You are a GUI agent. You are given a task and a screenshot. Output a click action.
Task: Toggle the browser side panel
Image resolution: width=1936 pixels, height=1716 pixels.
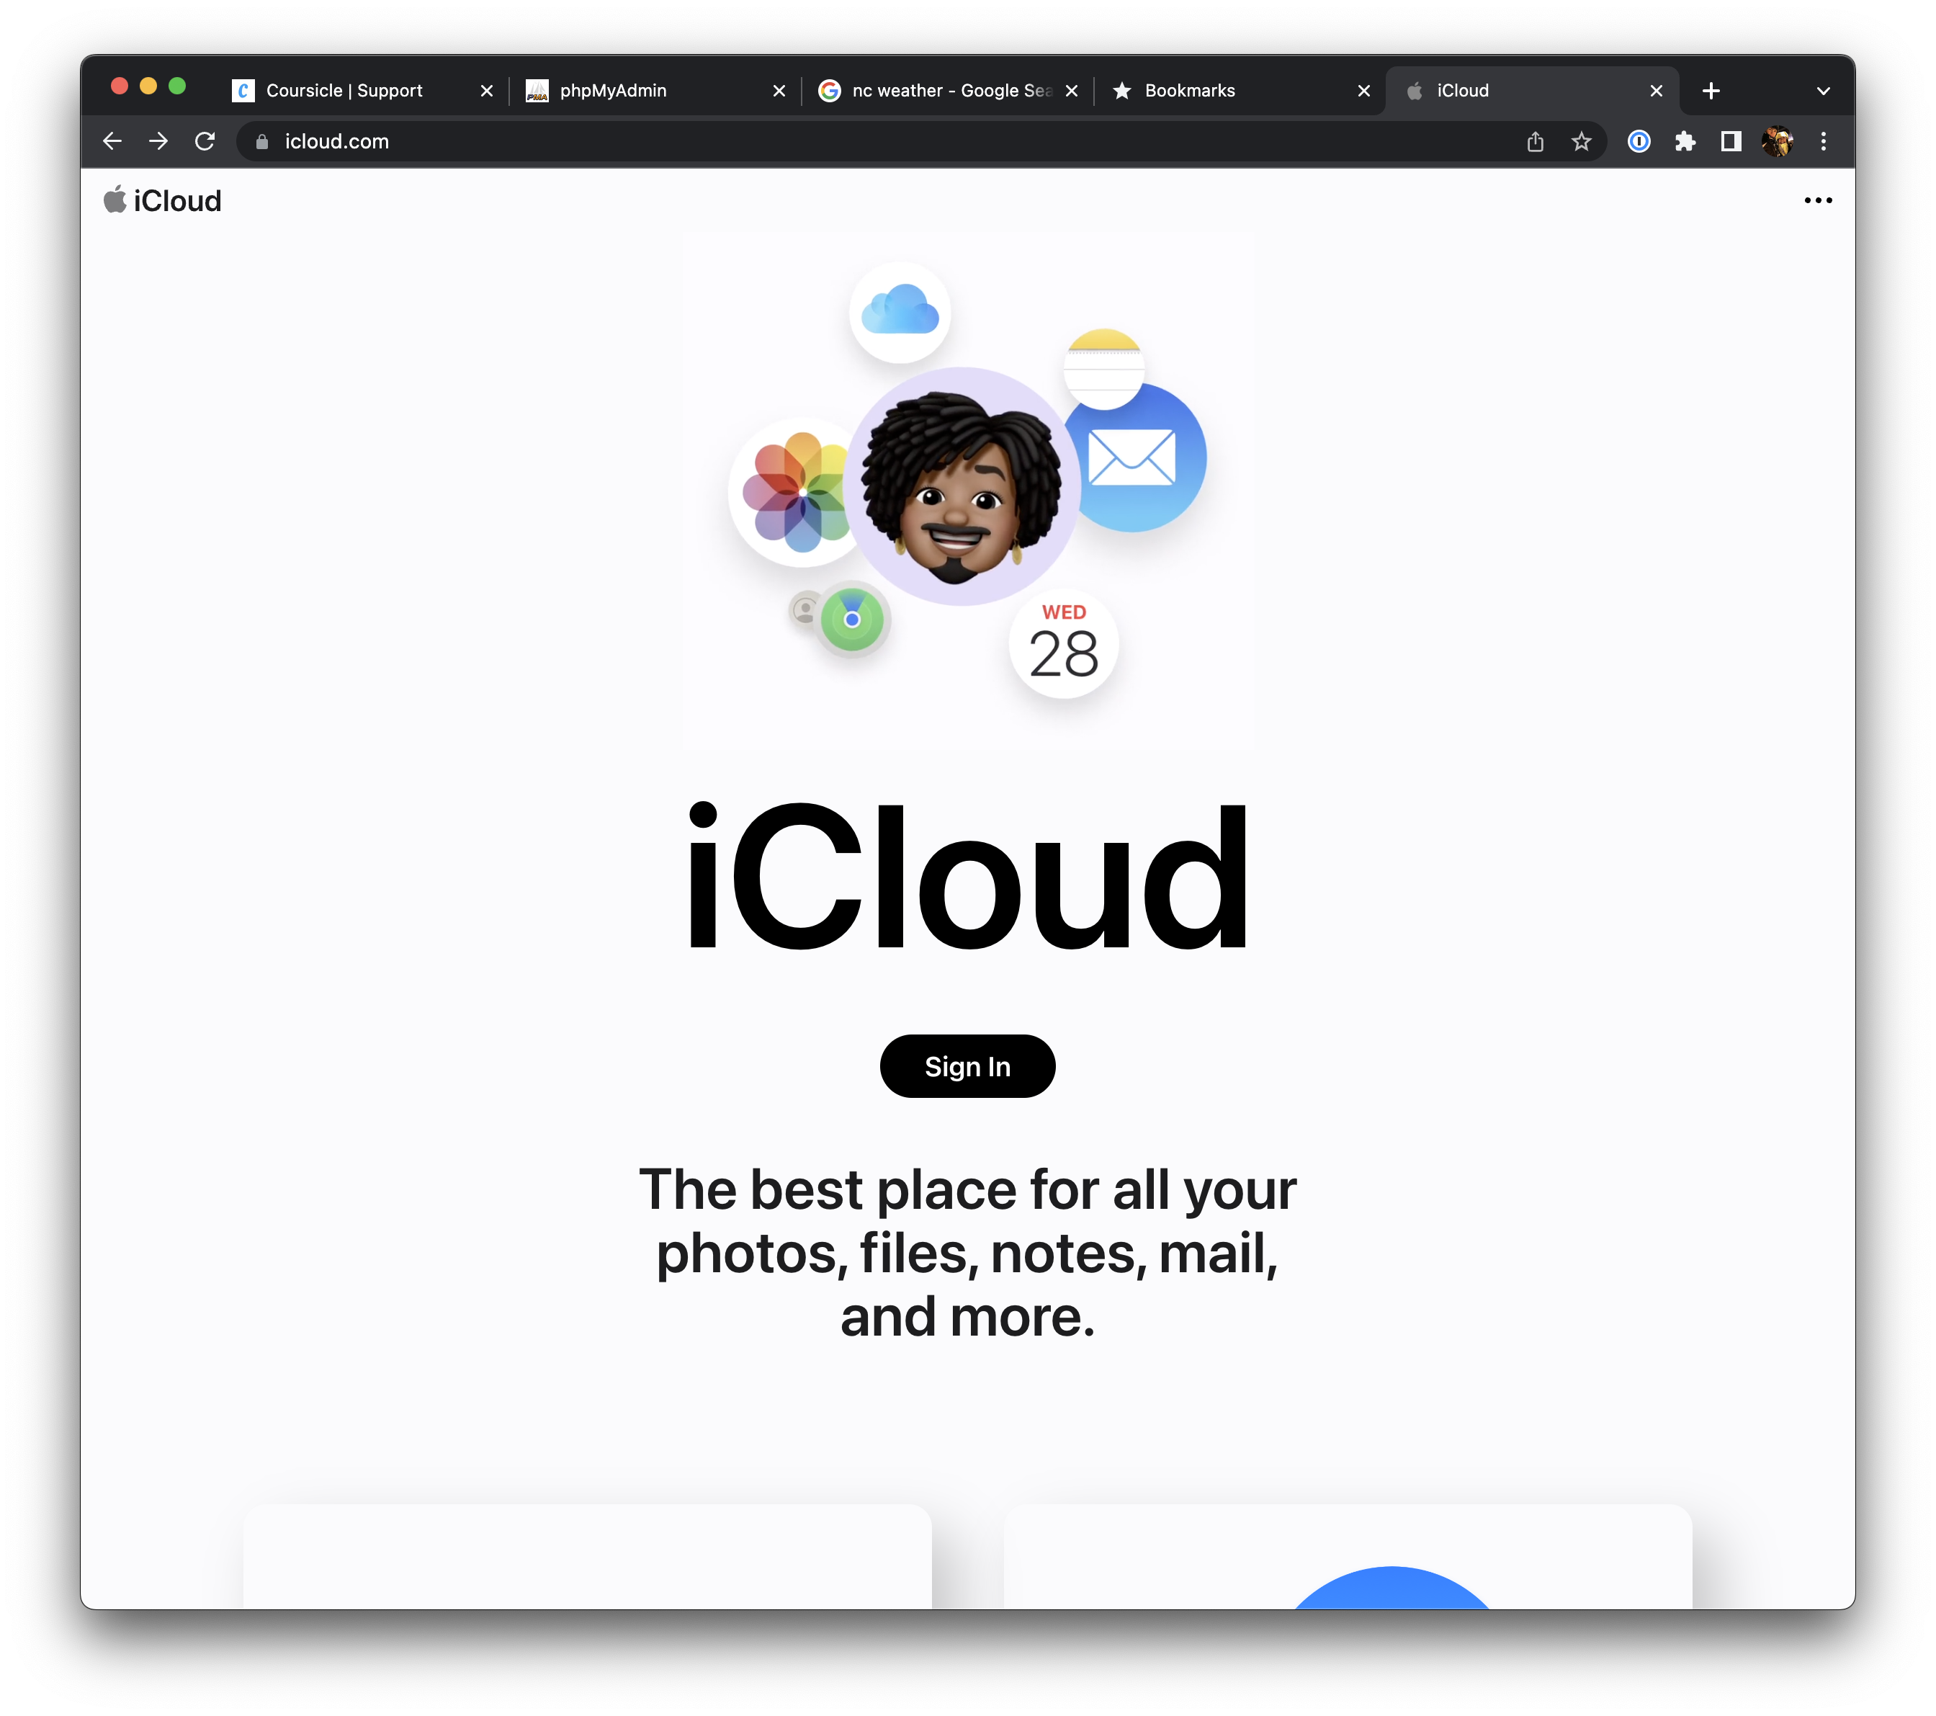(1731, 141)
